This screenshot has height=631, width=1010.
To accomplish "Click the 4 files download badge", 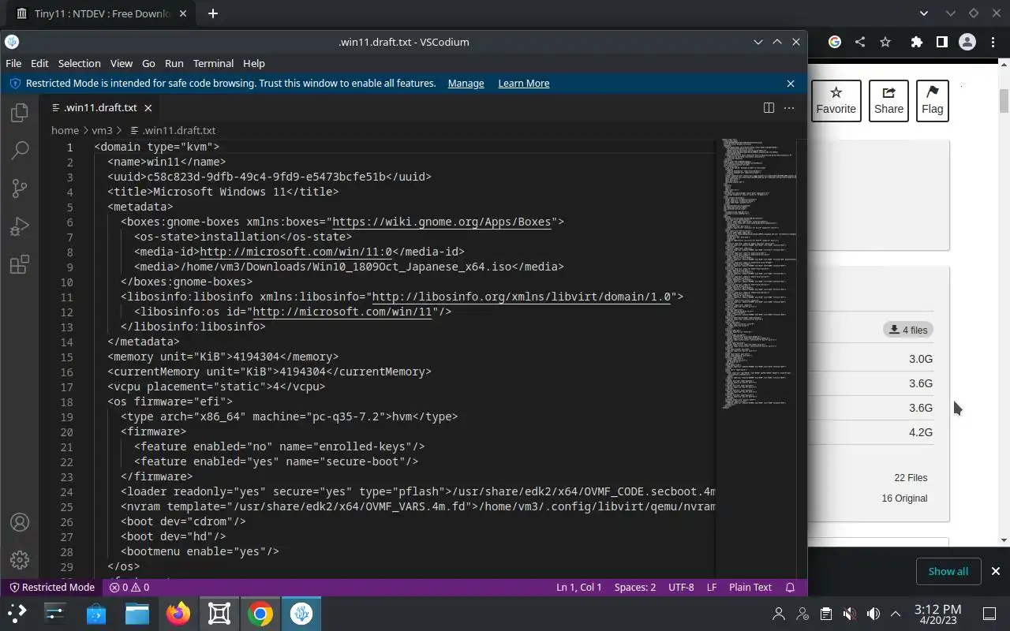I will pos(907,330).
